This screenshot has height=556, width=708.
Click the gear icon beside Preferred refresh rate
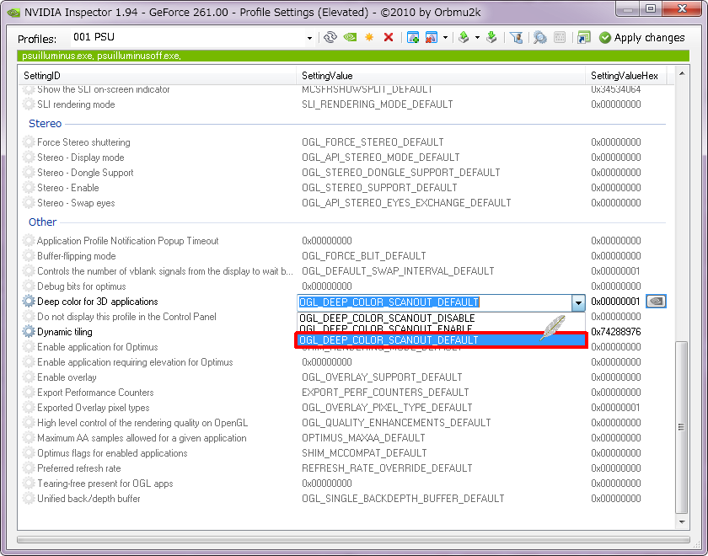coord(29,468)
